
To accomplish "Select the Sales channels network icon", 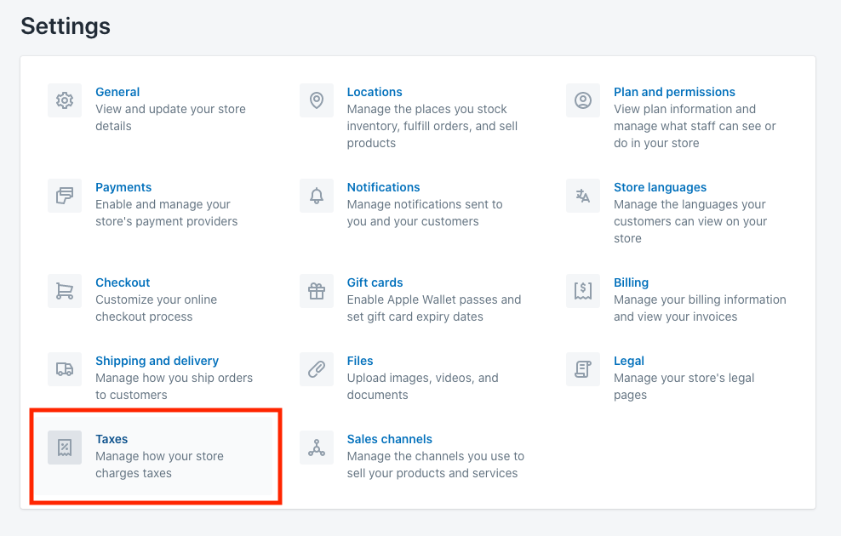I will (x=317, y=448).
